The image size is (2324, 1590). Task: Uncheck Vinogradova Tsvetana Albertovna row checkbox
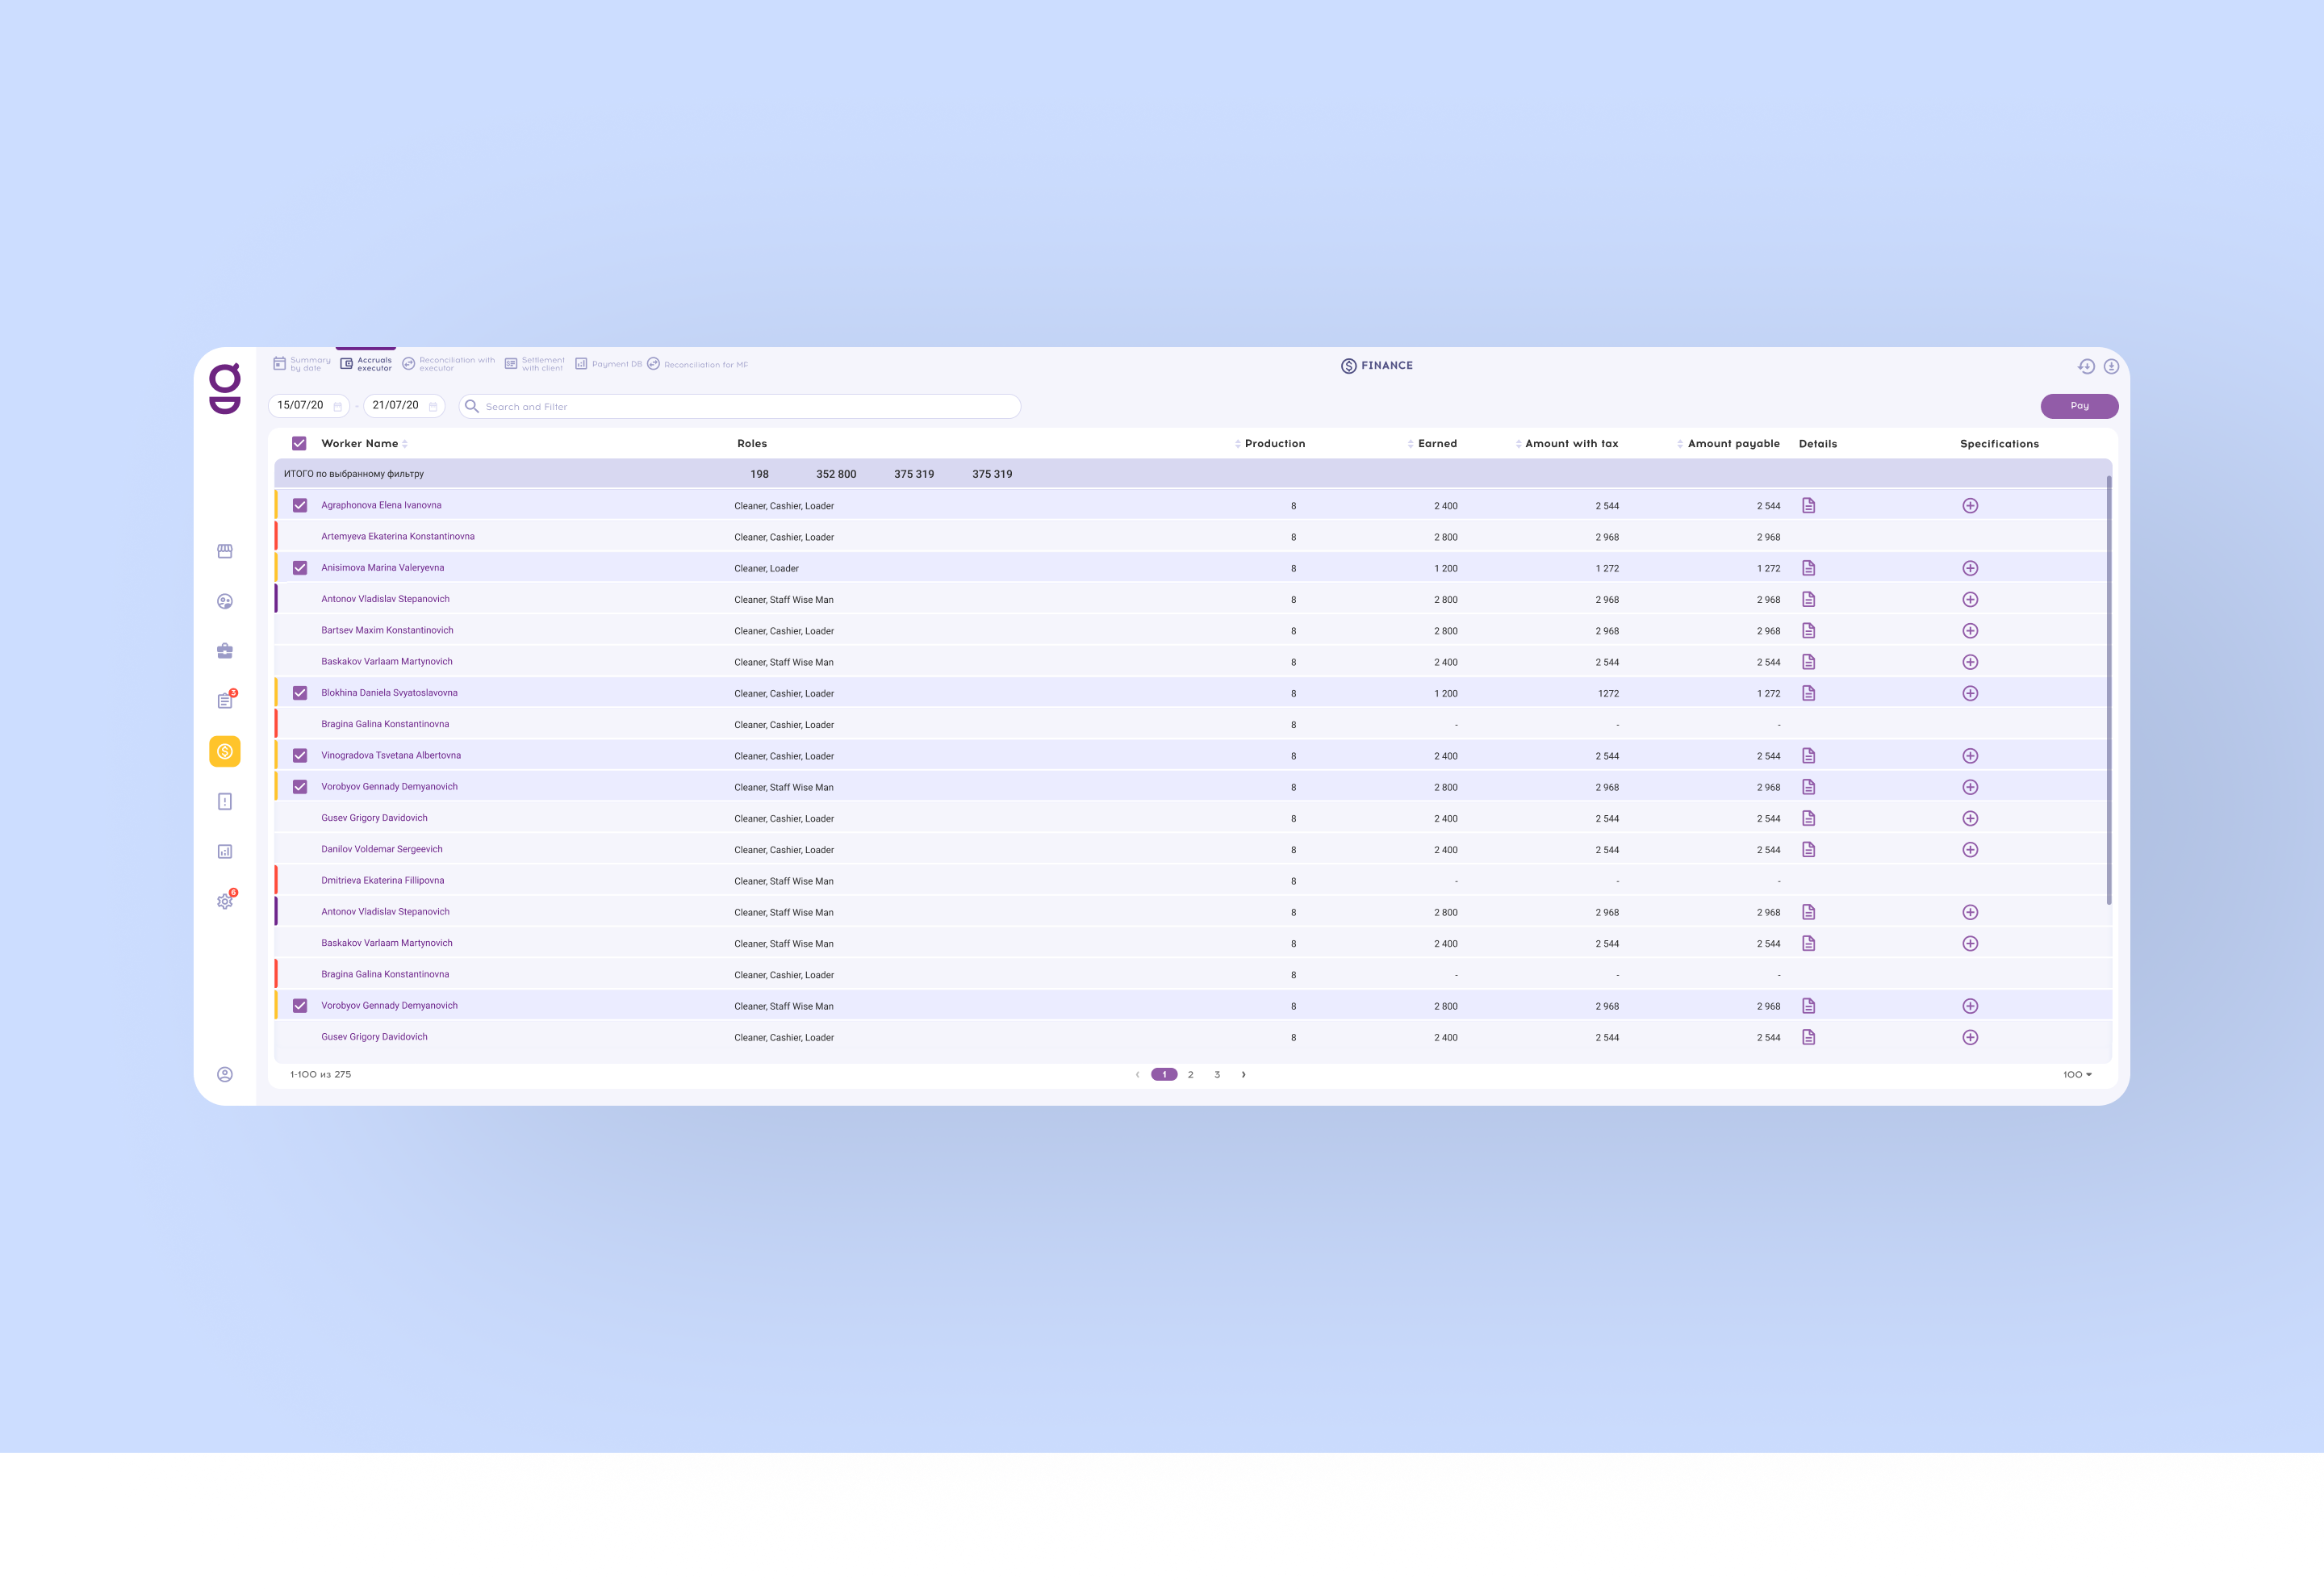(x=300, y=755)
